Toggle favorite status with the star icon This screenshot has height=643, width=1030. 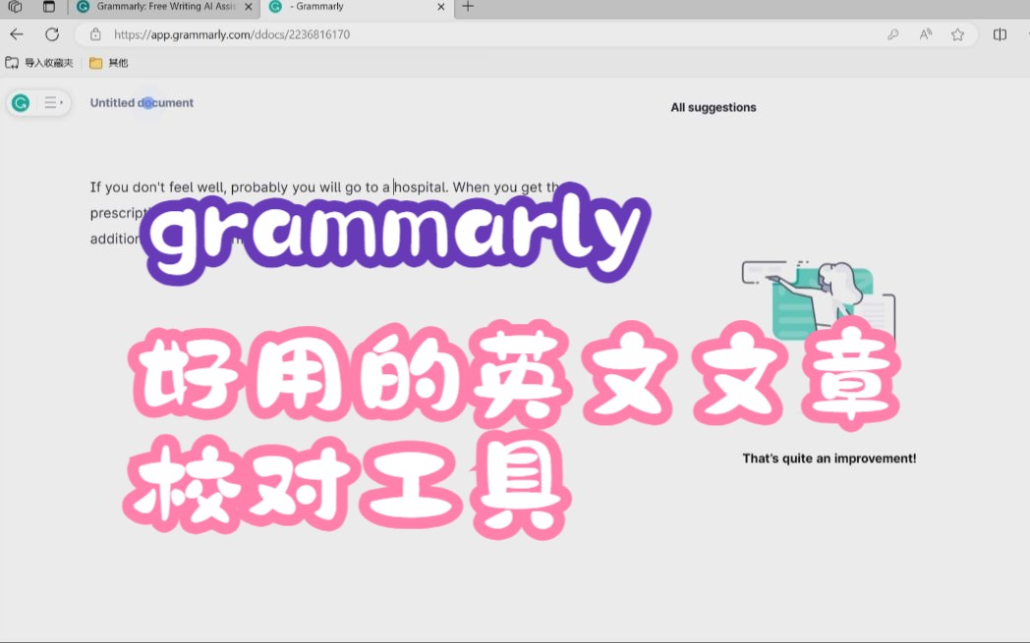click(957, 34)
